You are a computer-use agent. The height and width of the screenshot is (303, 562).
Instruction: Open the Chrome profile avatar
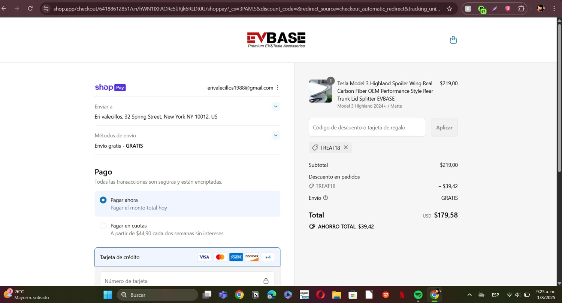point(540,9)
